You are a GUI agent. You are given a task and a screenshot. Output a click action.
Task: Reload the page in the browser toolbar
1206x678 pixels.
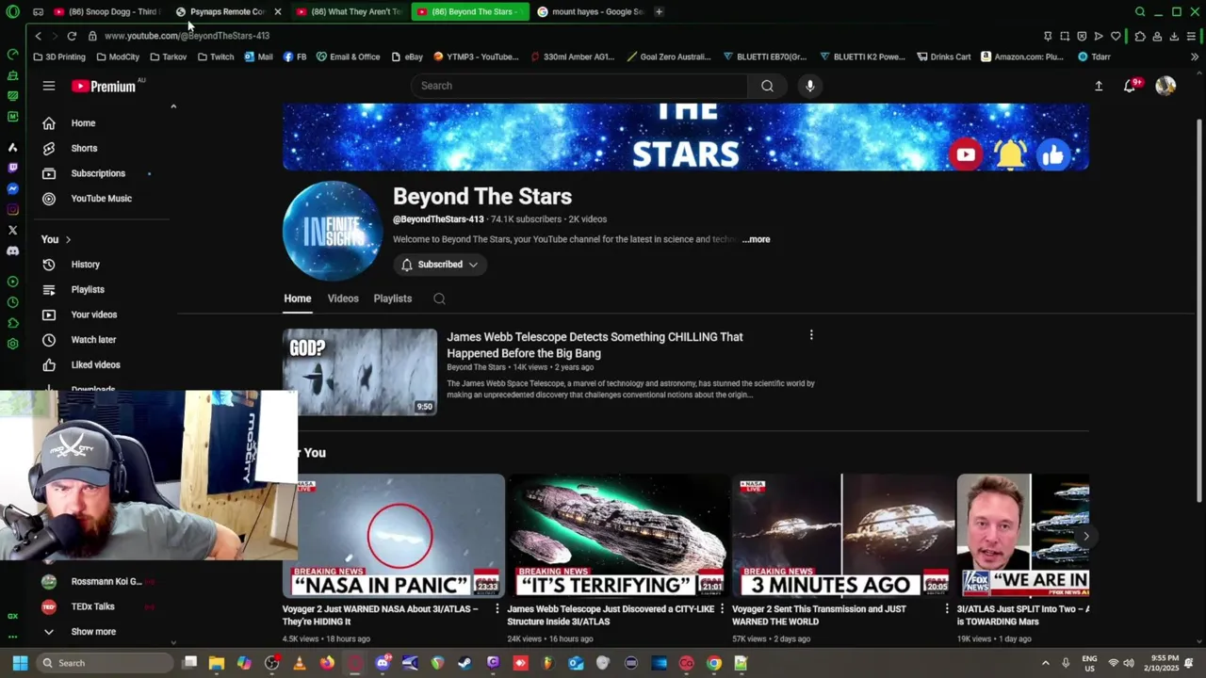click(72, 36)
